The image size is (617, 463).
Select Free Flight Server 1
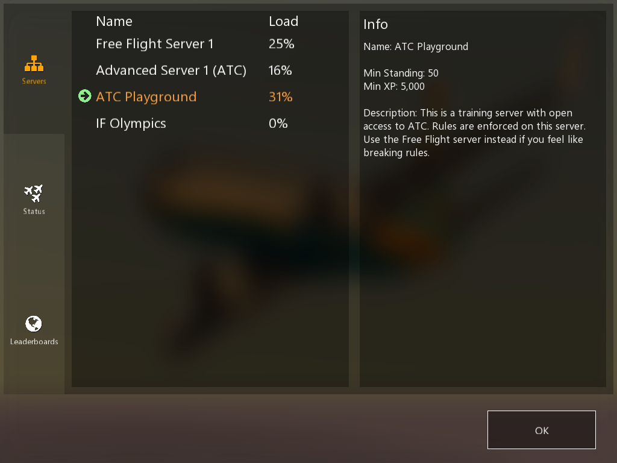point(155,43)
